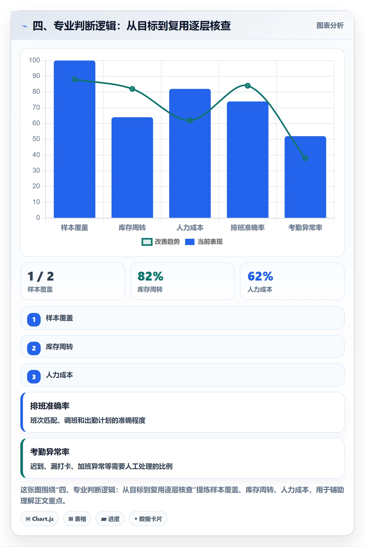Click the 样本覆盖 x-axis label
Viewport: 365px width, 547px height.
tap(75, 228)
